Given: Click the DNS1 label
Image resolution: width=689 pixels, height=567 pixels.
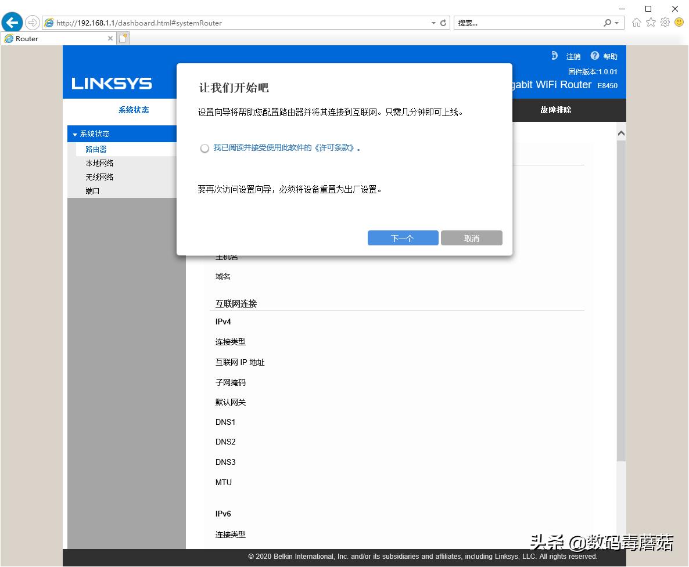Looking at the screenshot, I should click(225, 422).
